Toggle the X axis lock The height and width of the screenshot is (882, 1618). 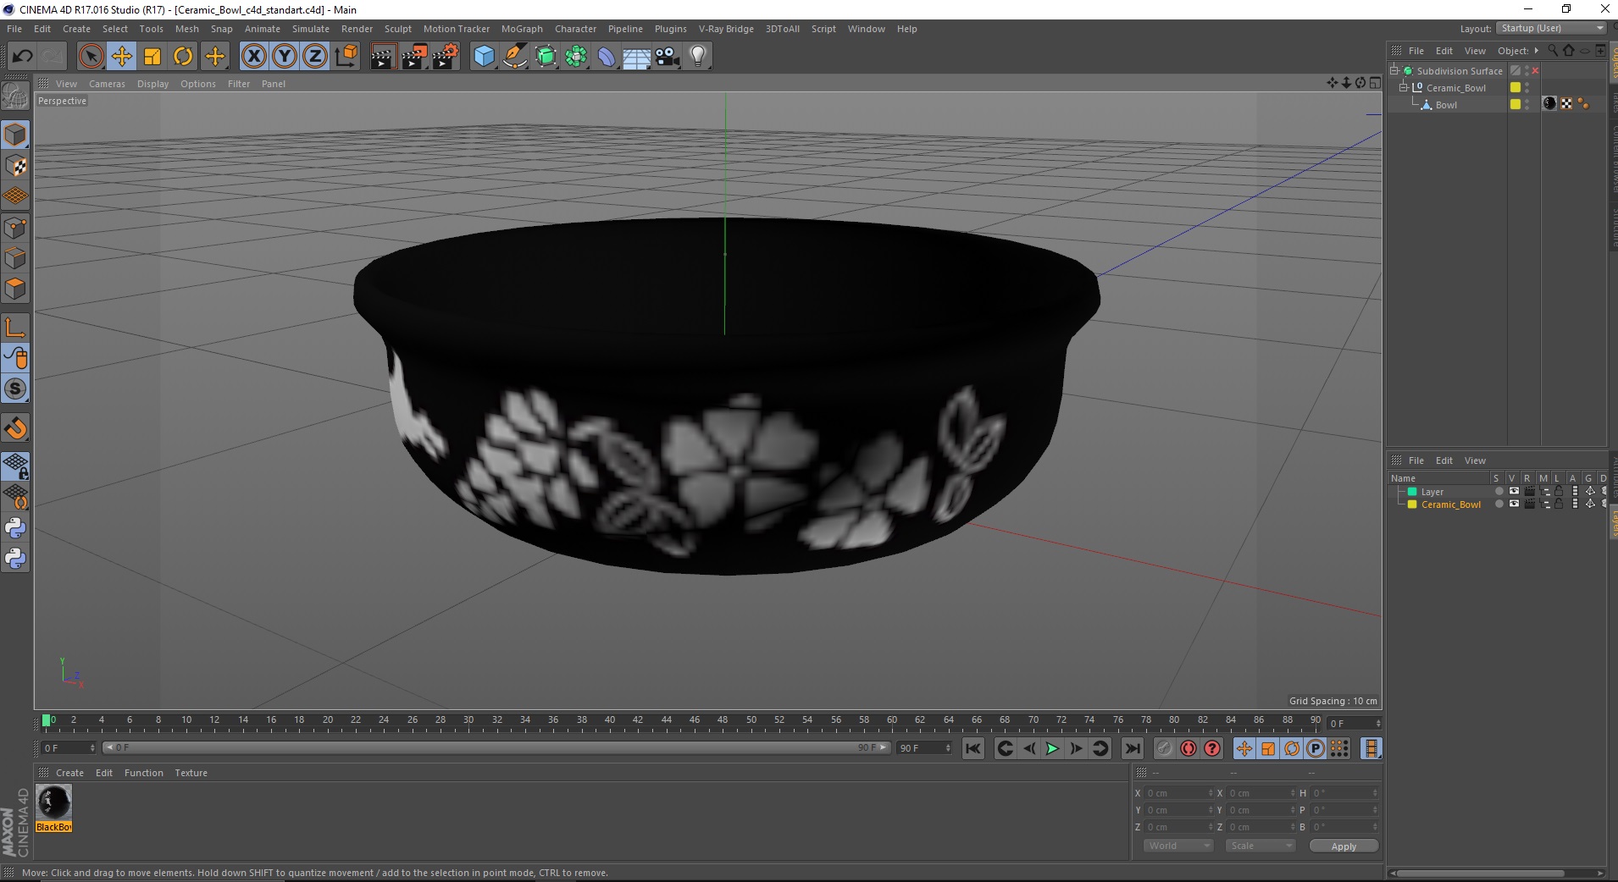[253, 57]
